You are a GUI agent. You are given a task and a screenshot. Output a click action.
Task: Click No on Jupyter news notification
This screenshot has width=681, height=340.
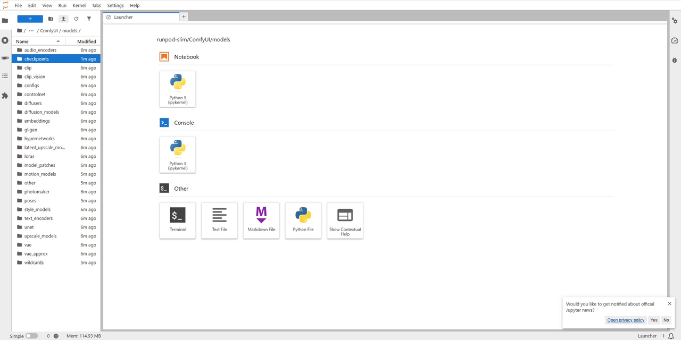pyautogui.click(x=666, y=320)
